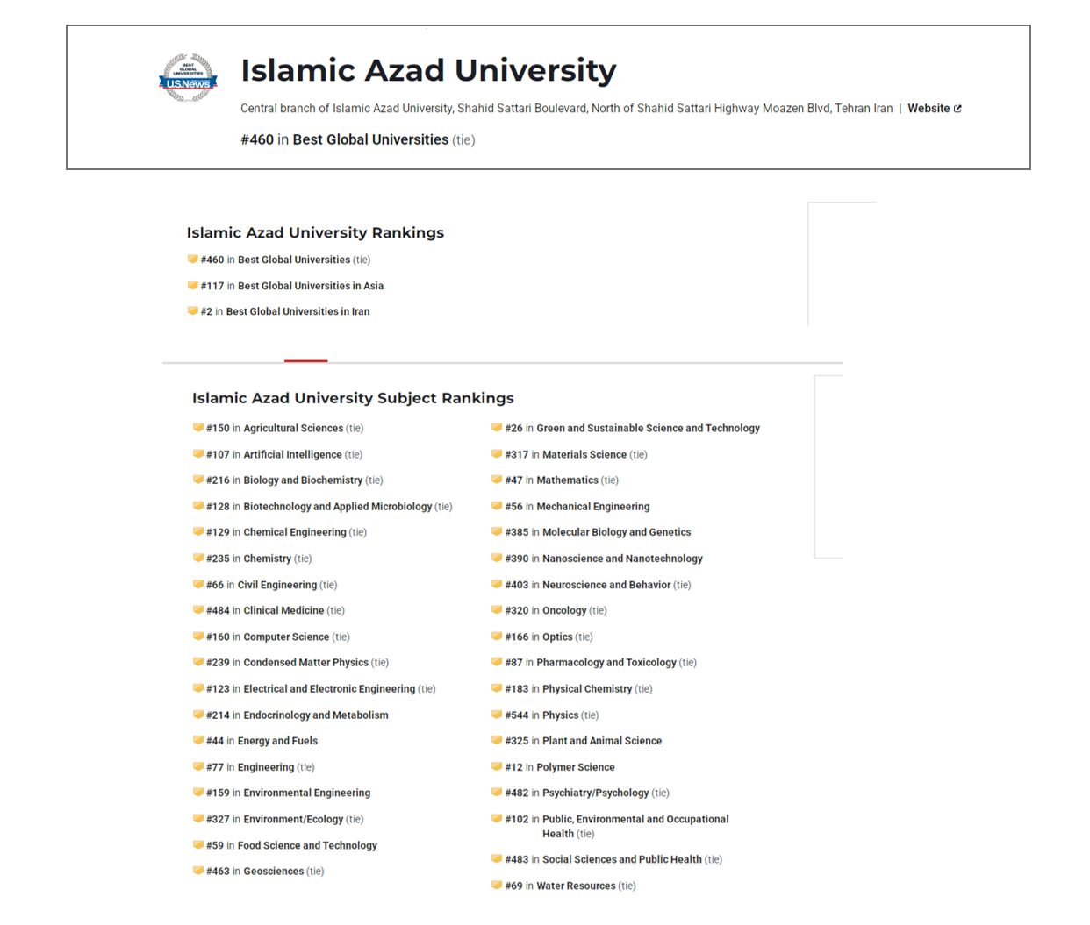
Task: Click medal icon next to Optics
Action: pyautogui.click(x=497, y=636)
